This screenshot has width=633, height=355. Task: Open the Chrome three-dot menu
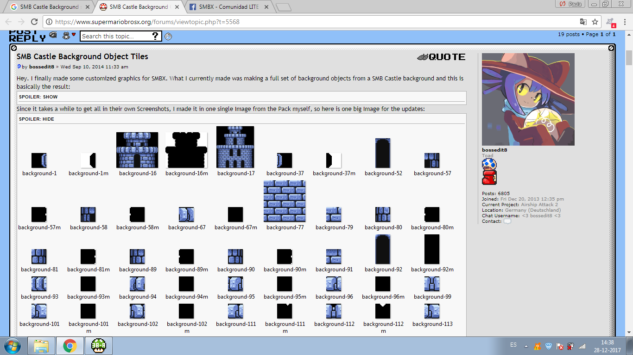[x=624, y=22]
